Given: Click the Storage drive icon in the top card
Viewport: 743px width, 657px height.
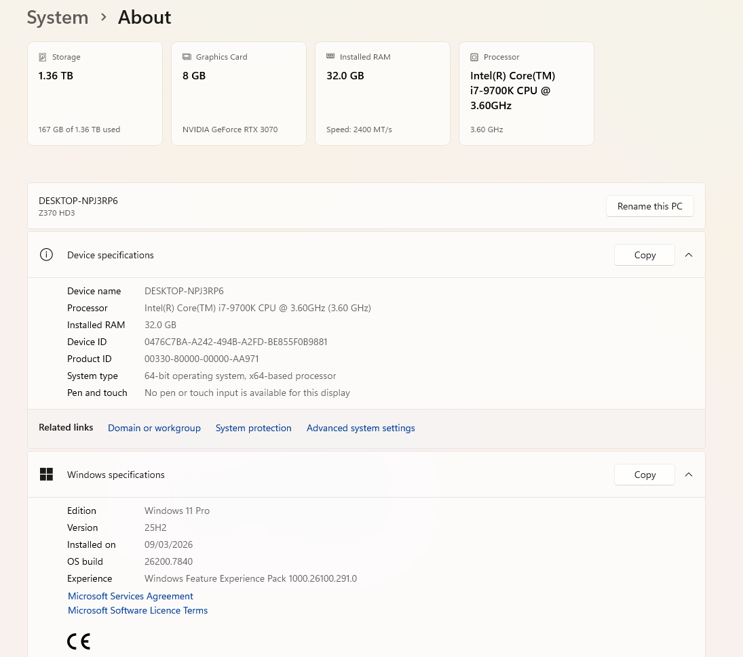Looking at the screenshot, I should pos(43,58).
